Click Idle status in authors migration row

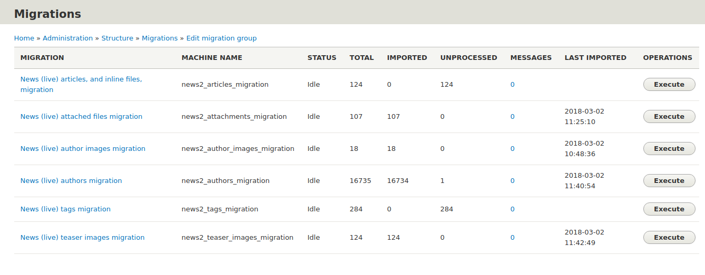coord(314,181)
